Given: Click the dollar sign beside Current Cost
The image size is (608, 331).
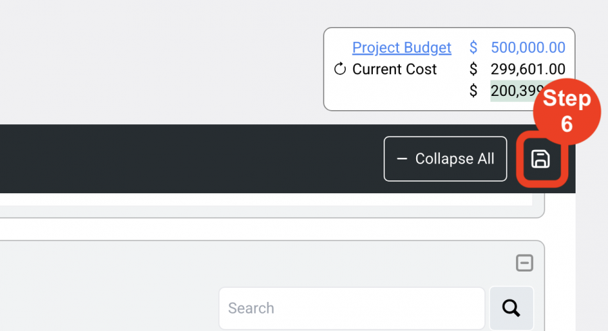Looking at the screenshot, I should point(473,70).
